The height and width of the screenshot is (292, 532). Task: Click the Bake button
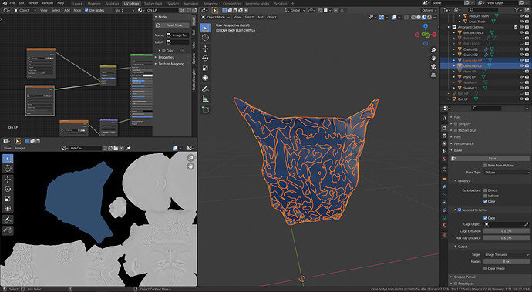[490, 159]
